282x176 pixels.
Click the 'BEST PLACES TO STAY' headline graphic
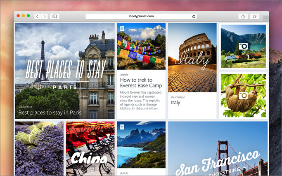66,69
